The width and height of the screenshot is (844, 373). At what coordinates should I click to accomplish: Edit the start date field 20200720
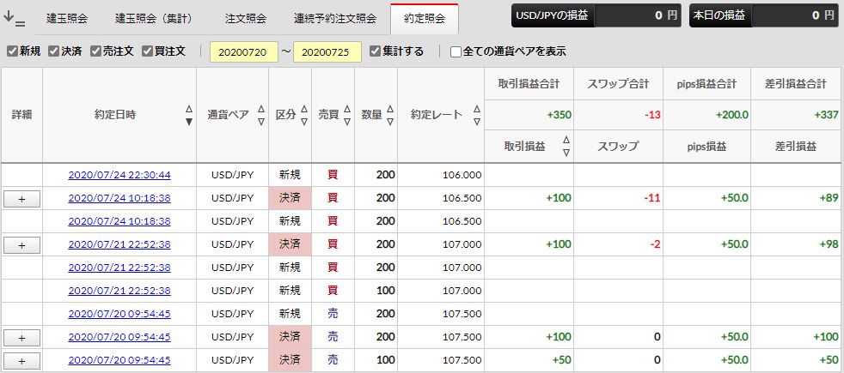244,52
